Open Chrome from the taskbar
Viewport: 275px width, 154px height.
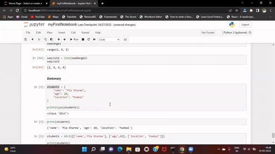(x=182, y=149)
